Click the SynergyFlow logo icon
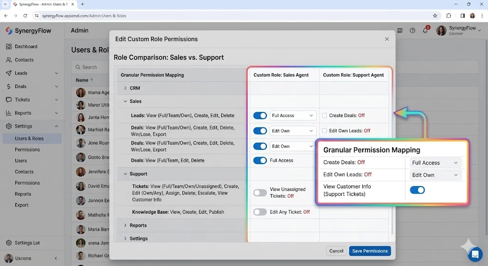 coord(9,30)
